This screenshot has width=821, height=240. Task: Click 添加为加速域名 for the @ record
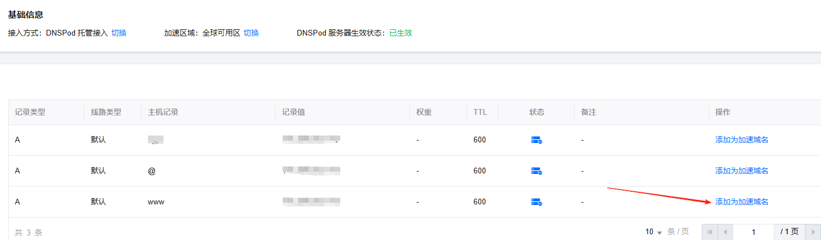[x=742, y=171]
